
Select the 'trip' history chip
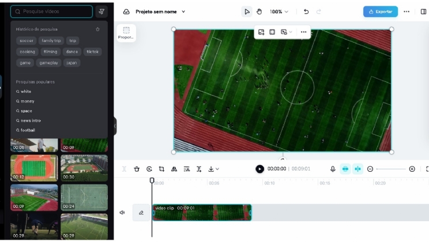(x=73, y=41)
